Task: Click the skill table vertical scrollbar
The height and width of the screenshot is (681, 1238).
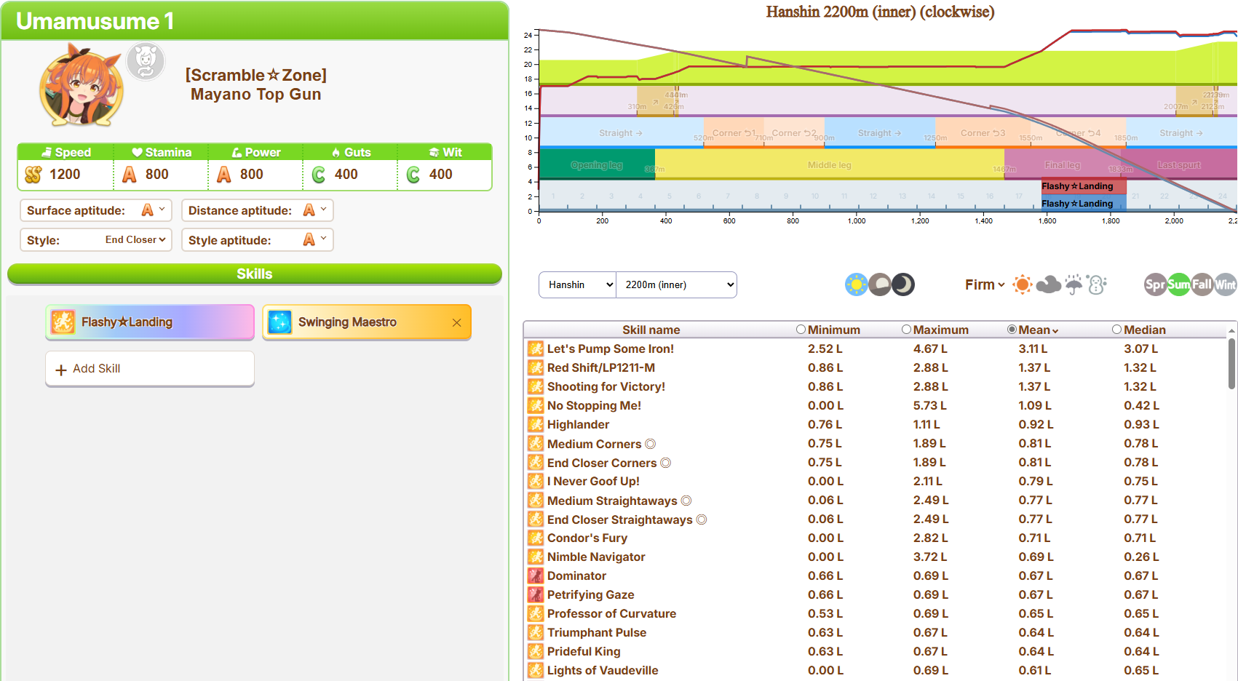Action: pyautogui.click(x=1231, y=364)
